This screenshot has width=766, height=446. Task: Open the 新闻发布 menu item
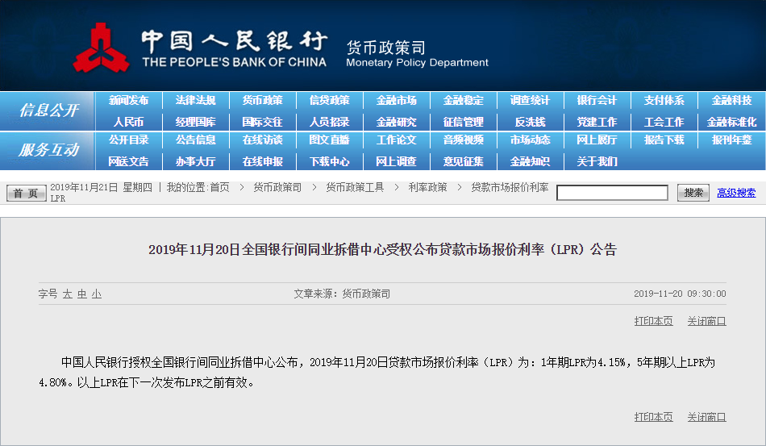pyautogui.click(x=129, y=101)
